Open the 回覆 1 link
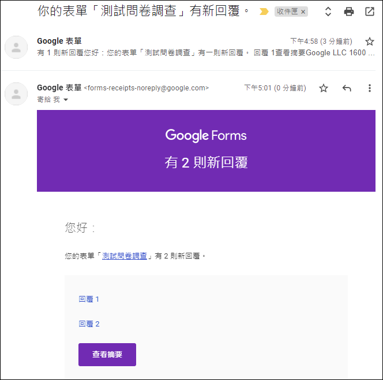383x380 pixels. click(89, 299)
